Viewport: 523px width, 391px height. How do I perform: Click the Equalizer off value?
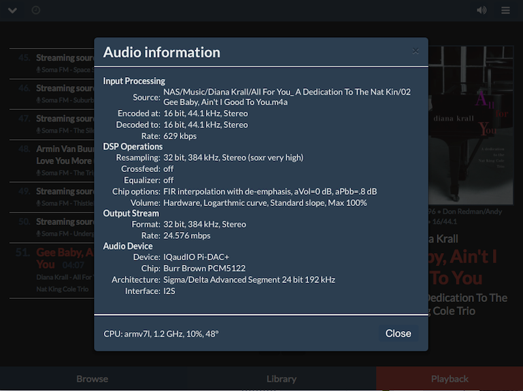169,180
